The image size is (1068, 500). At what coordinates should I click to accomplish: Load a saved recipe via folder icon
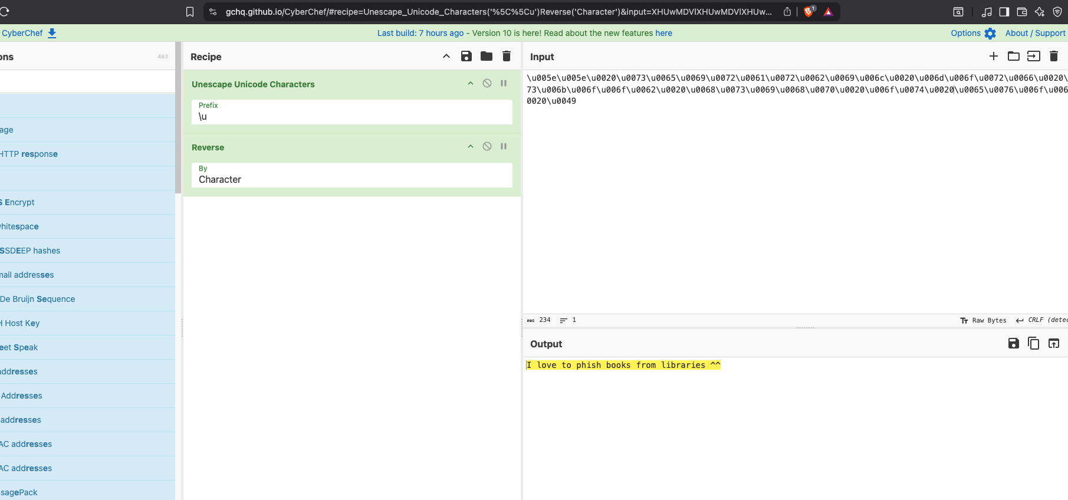487,56
